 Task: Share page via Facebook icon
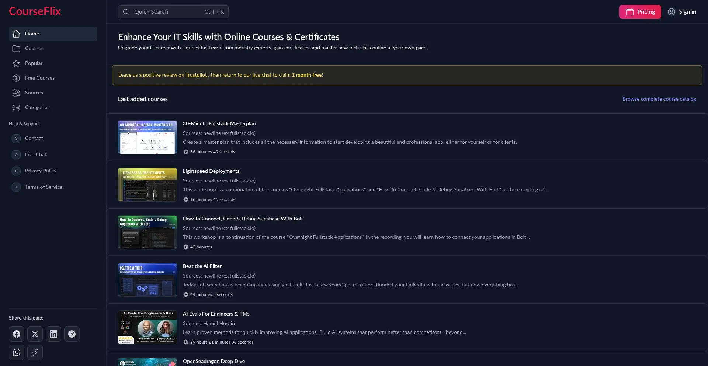(x=17, y=334)
